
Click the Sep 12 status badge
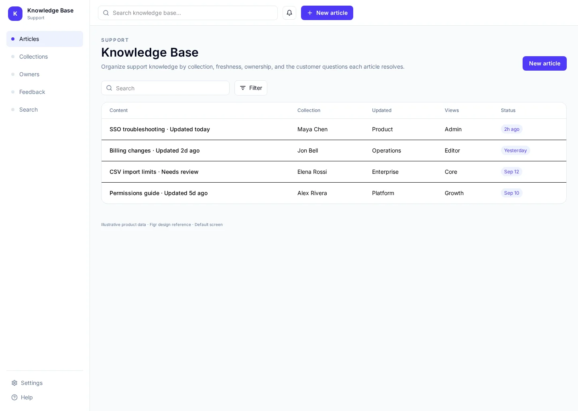(511, 172)
